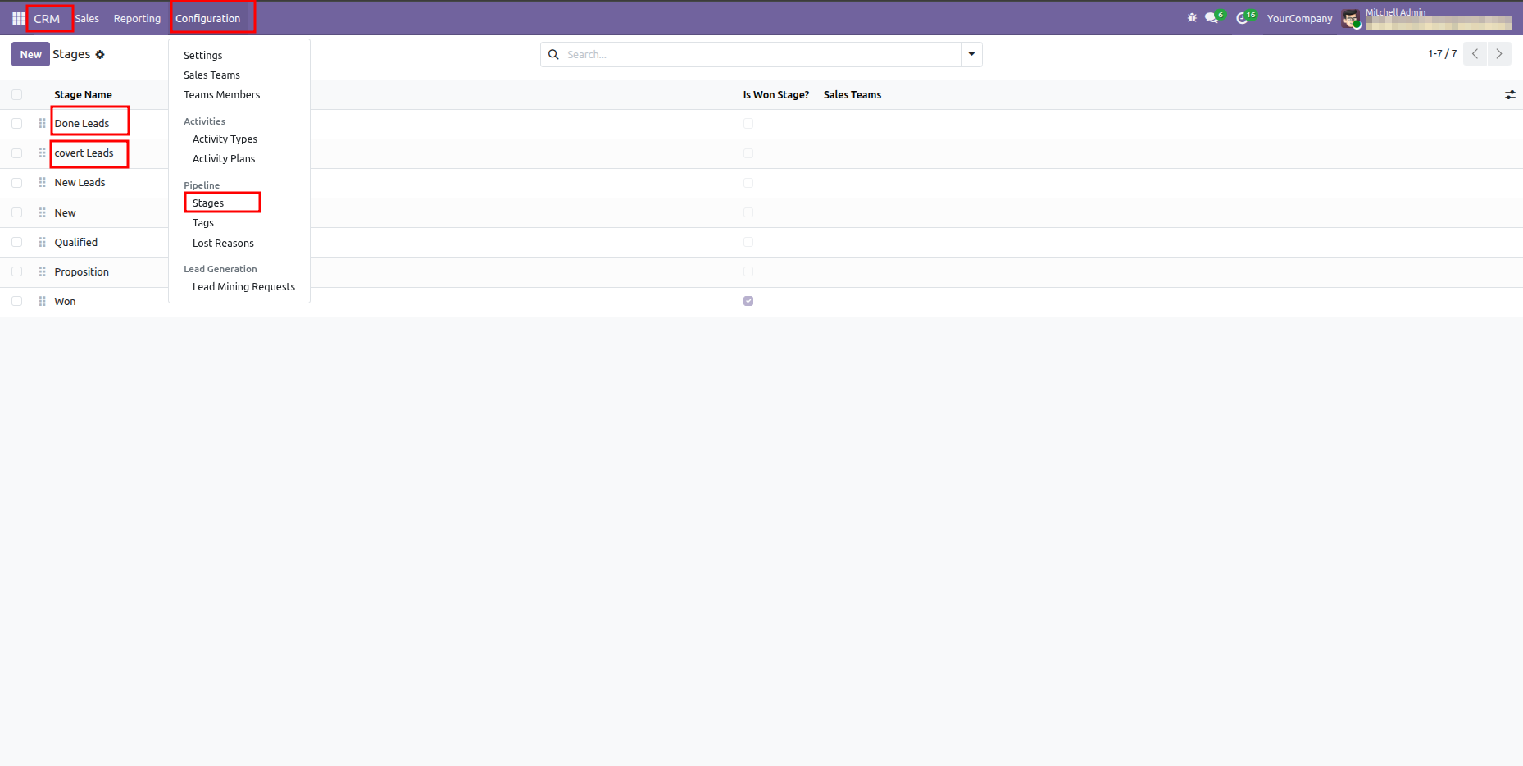Sort by the Is Won Stage? column header
Image resolution: width=1523 pixels, height=766 pixels.
point(775,95)
